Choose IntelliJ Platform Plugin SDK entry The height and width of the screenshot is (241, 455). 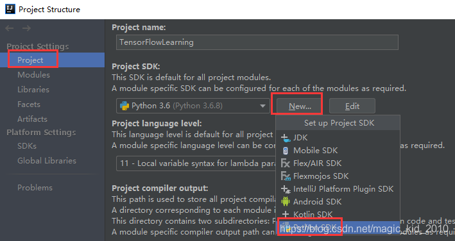338,189
